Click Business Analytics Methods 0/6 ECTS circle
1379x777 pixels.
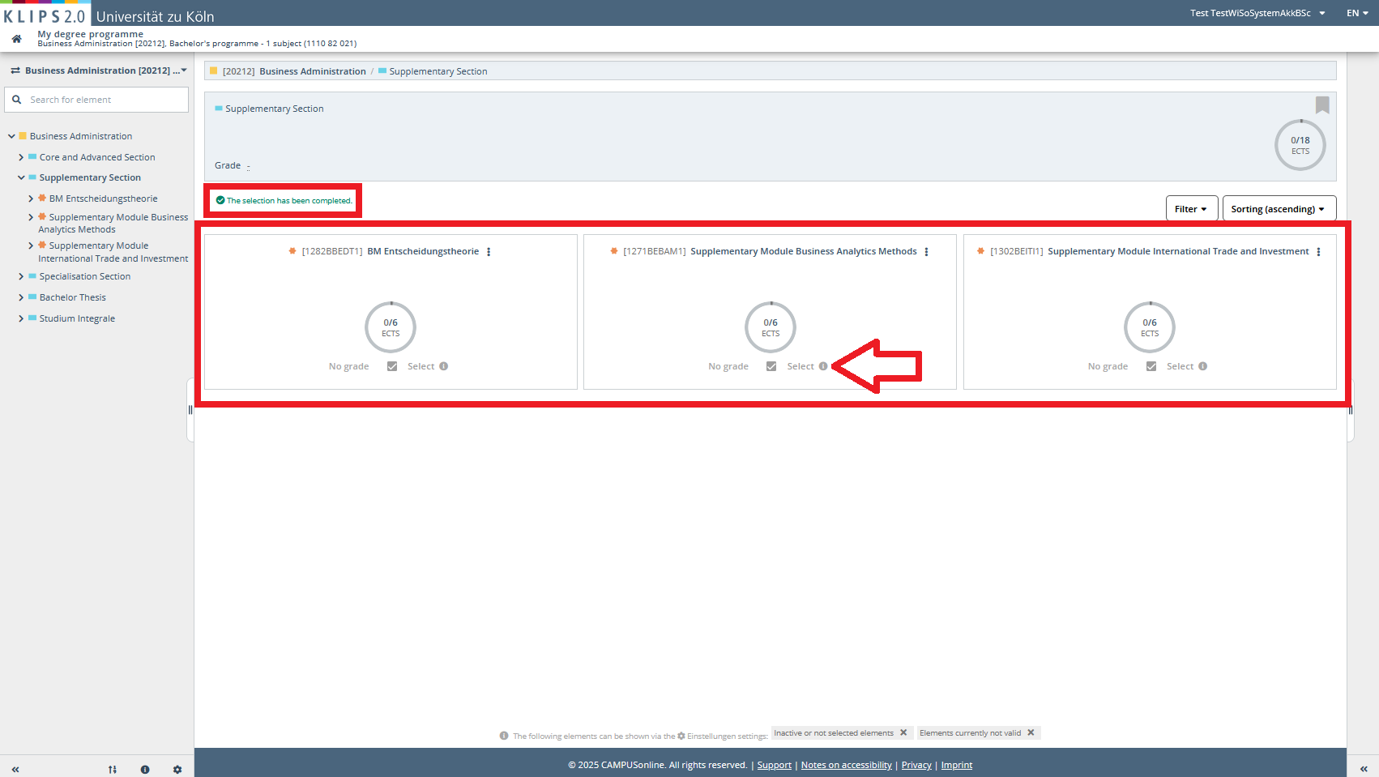(x=771, y=327)
